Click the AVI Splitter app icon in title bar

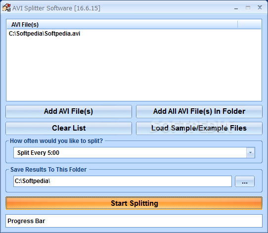(x=6, y=8)
